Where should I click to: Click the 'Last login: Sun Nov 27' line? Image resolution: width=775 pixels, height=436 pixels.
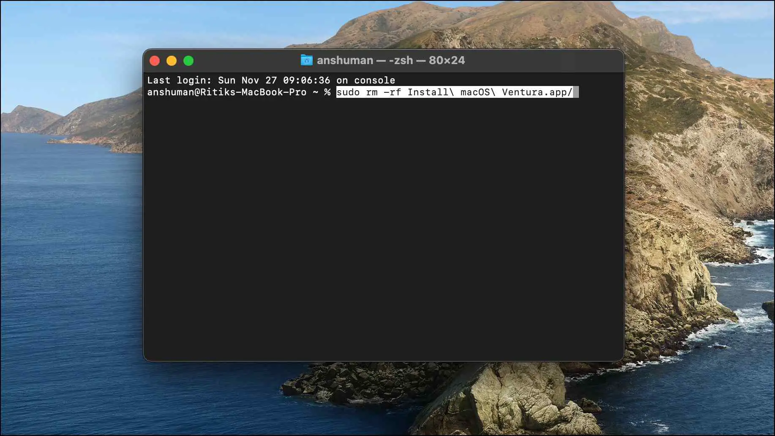[271, 80]
